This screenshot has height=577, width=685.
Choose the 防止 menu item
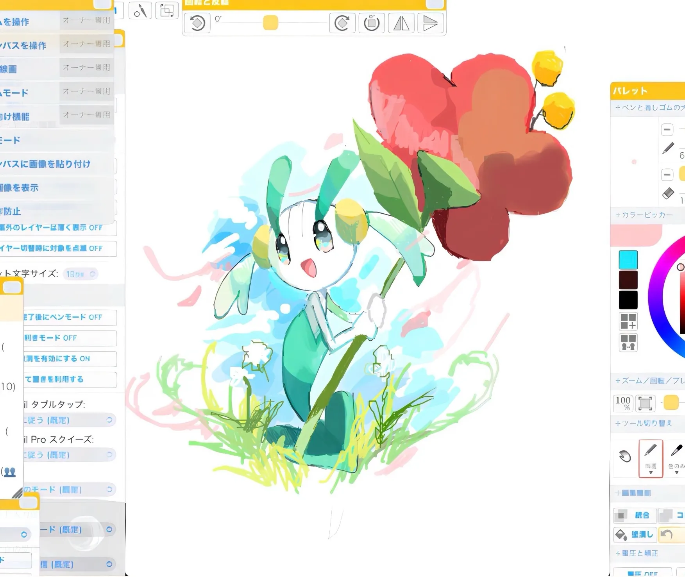[57, 211]
